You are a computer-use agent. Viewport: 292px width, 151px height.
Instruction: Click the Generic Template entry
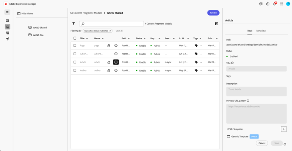pos(240,137)
